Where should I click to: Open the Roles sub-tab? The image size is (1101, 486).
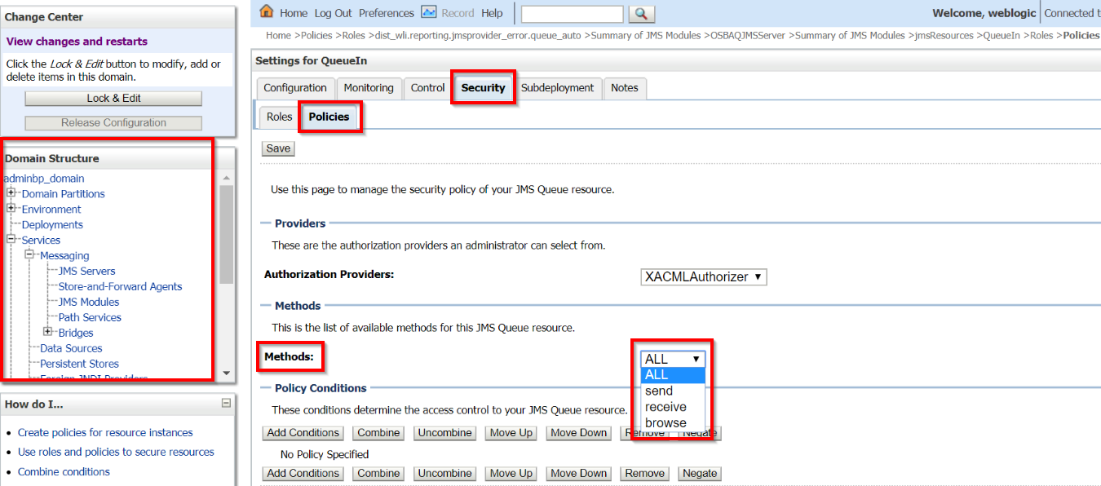click(x=279, y=117)
